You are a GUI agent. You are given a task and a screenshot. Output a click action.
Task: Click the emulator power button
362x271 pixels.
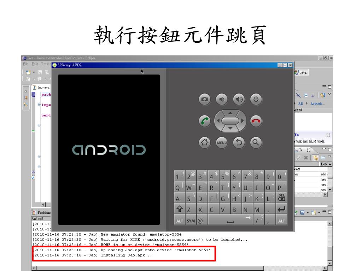[x=256, y=99]
